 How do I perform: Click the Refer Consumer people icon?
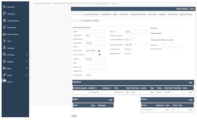point(4,34)
